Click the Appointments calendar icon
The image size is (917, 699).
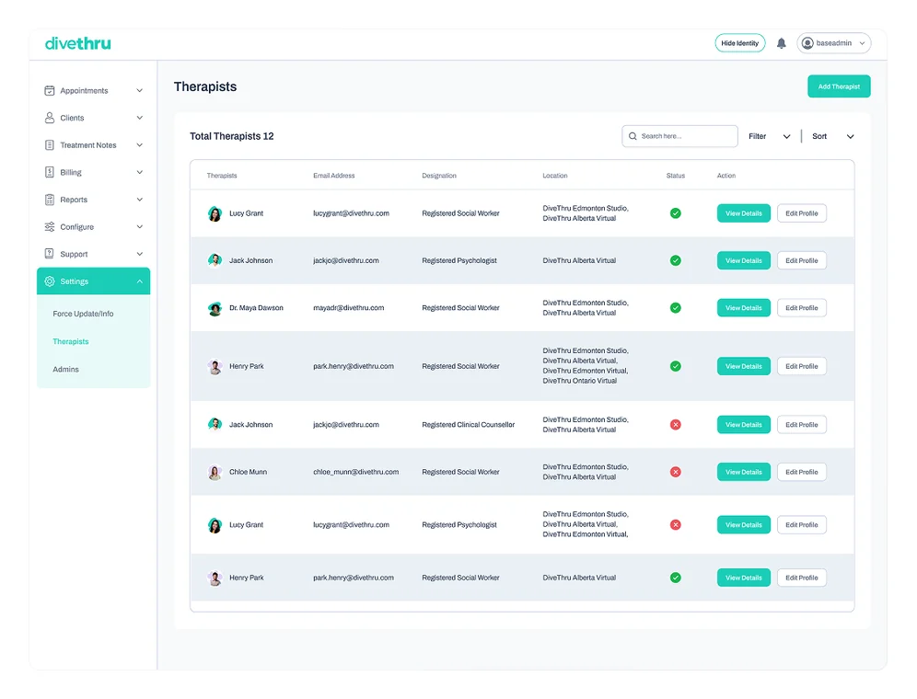click(50, 90)
